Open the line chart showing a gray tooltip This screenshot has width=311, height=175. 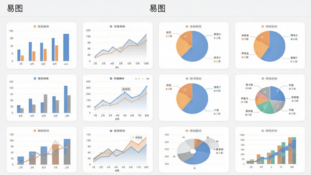[x=118, y=98]
